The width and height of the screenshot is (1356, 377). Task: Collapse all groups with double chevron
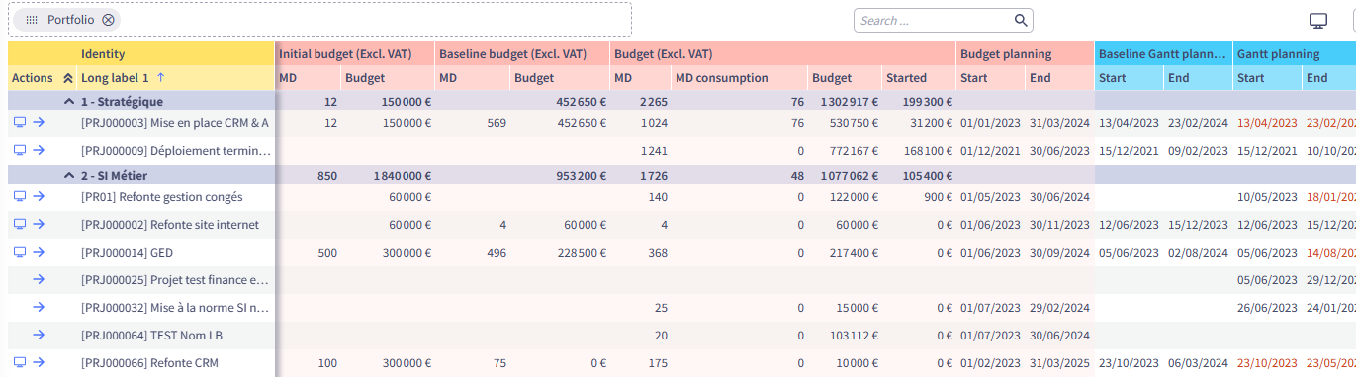[67, 78]
